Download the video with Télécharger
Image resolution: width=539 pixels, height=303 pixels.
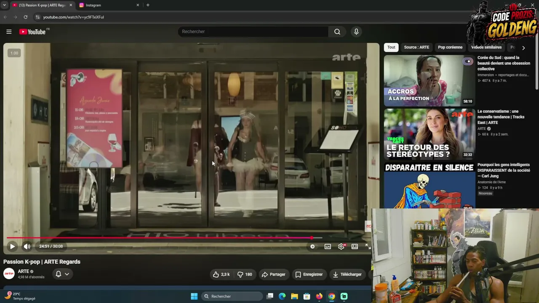click(347, 274)
